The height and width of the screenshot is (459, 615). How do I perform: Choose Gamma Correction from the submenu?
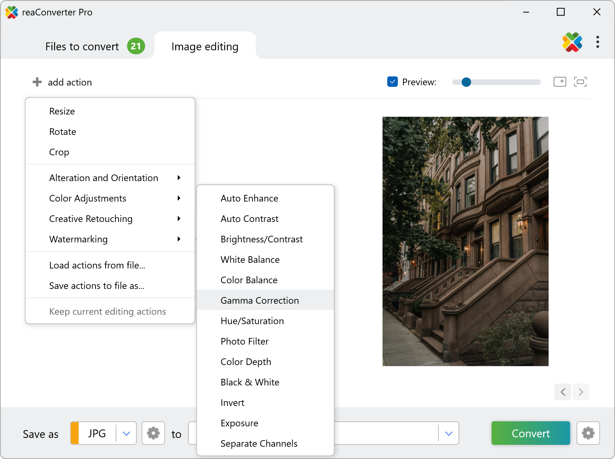pyautogui.click(x=260, y=301)
